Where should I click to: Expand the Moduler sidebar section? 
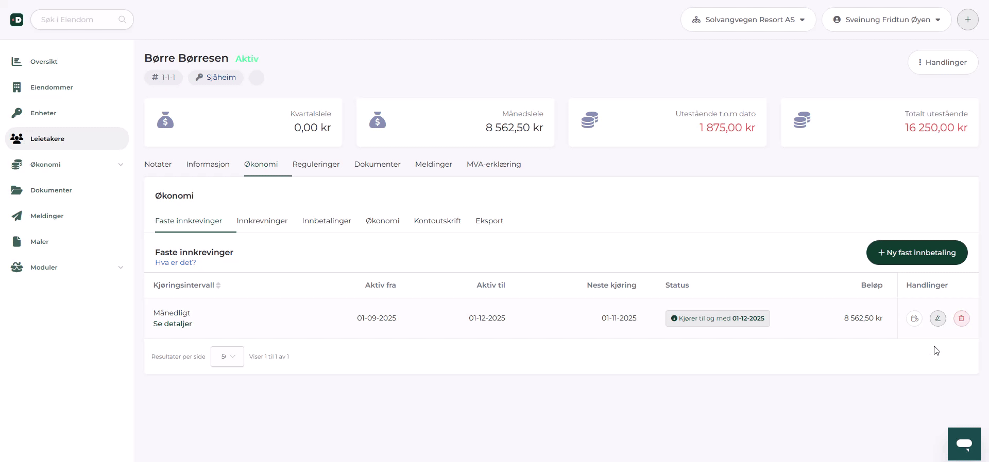[x=121, y=268]
